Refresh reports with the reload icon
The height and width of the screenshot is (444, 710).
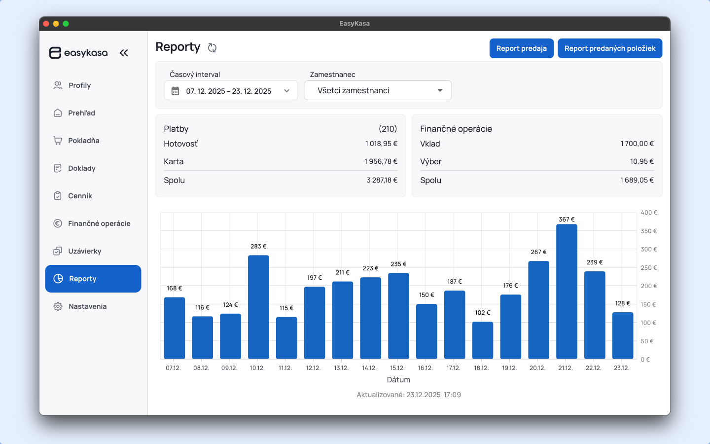(213, 48)
